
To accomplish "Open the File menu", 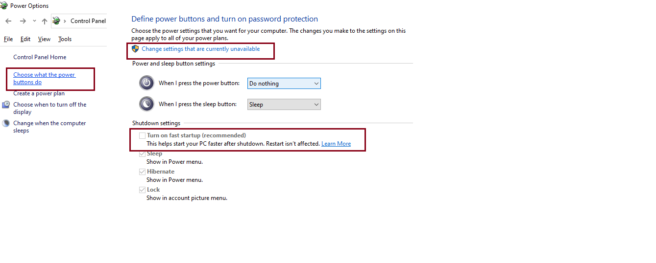I will point(8,39).
